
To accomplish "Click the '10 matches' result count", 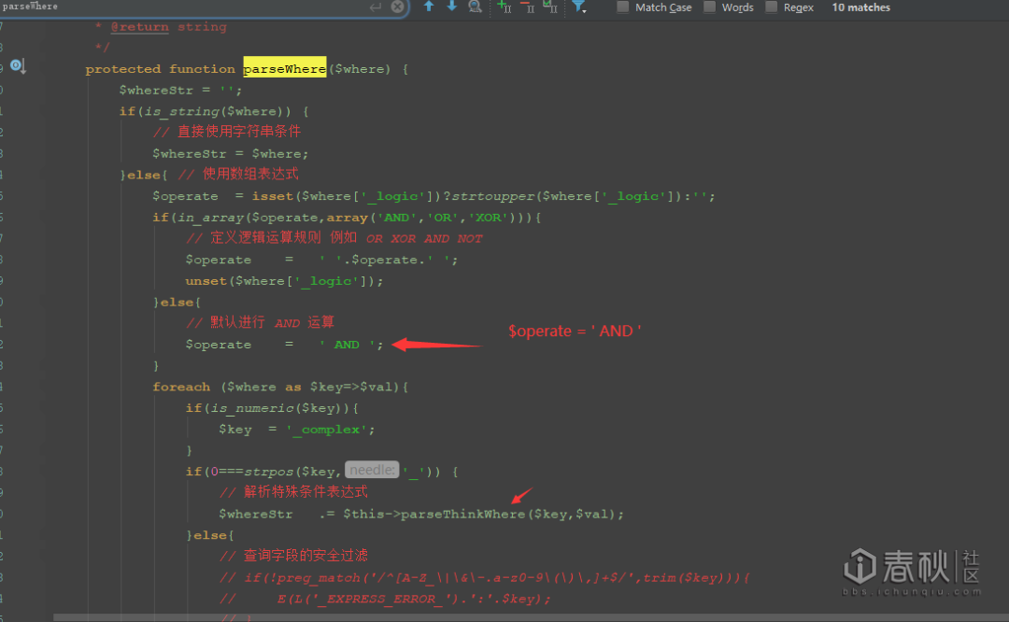I will click(x=861, y=7).
